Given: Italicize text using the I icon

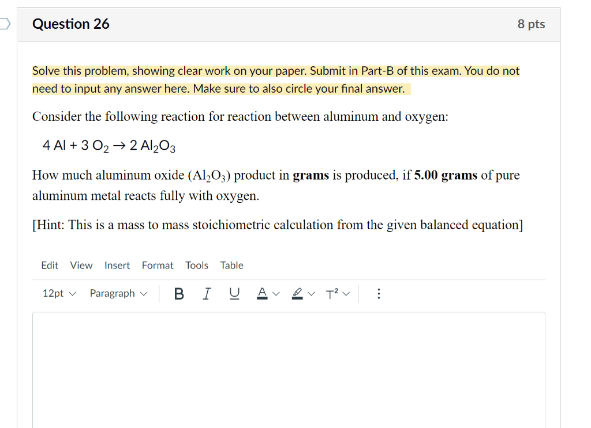Looking at the screenshot, I should tap(206, 294).
